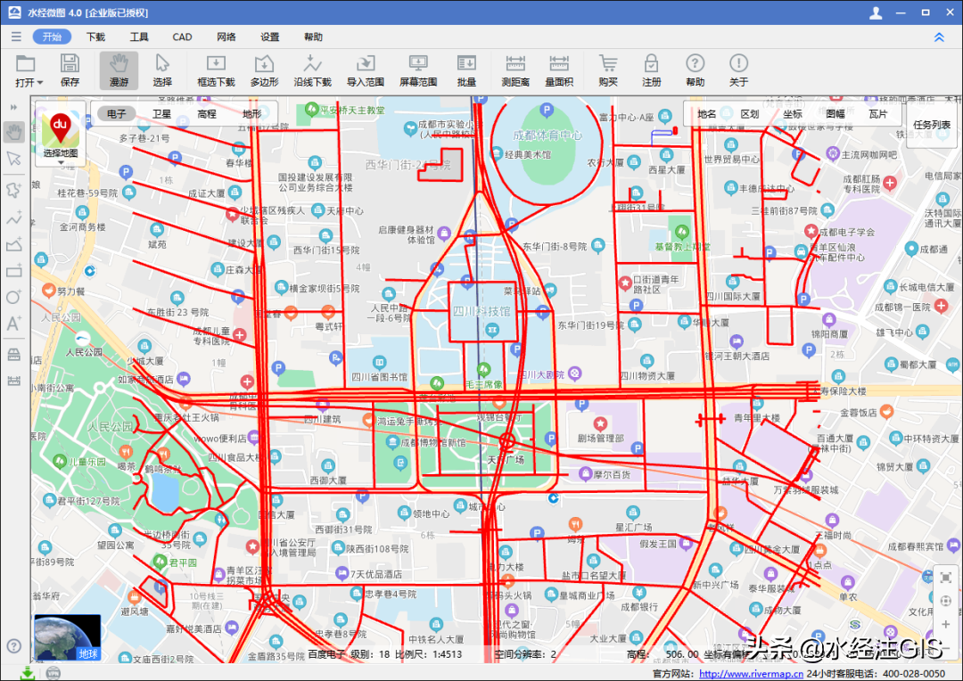Click the green download status icon
This screenshot has width=963, height=681.
point(27,673)
